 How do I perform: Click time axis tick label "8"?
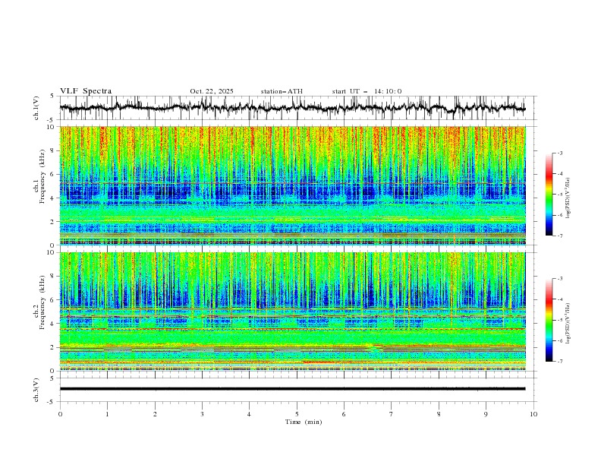pyautogui.click(x=439, y=414)
